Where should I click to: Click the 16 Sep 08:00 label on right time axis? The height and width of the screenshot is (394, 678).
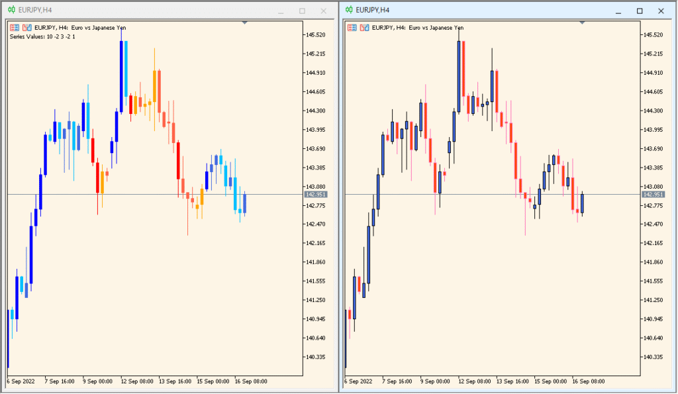(x=587, y=381)
